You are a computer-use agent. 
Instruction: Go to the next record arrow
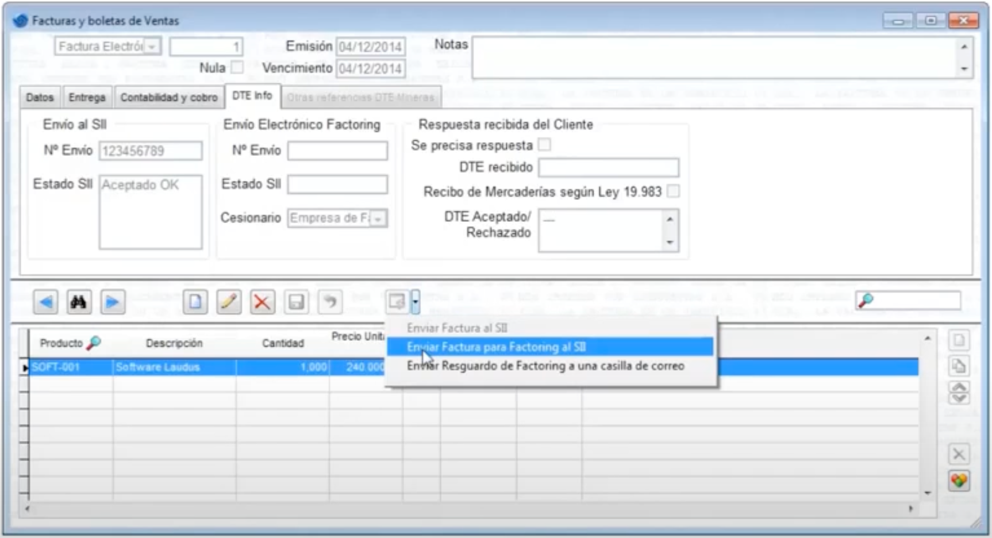click(112, 302)
